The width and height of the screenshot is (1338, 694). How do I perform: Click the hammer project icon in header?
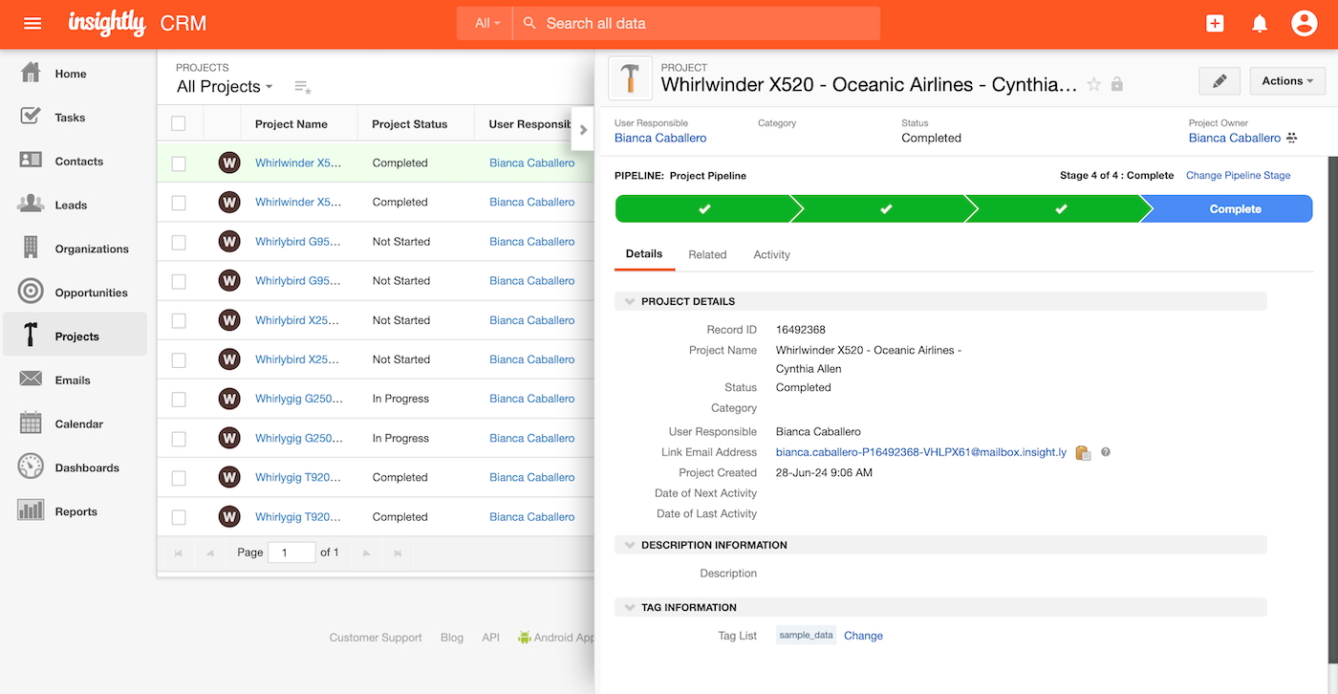tap(630, 78)
